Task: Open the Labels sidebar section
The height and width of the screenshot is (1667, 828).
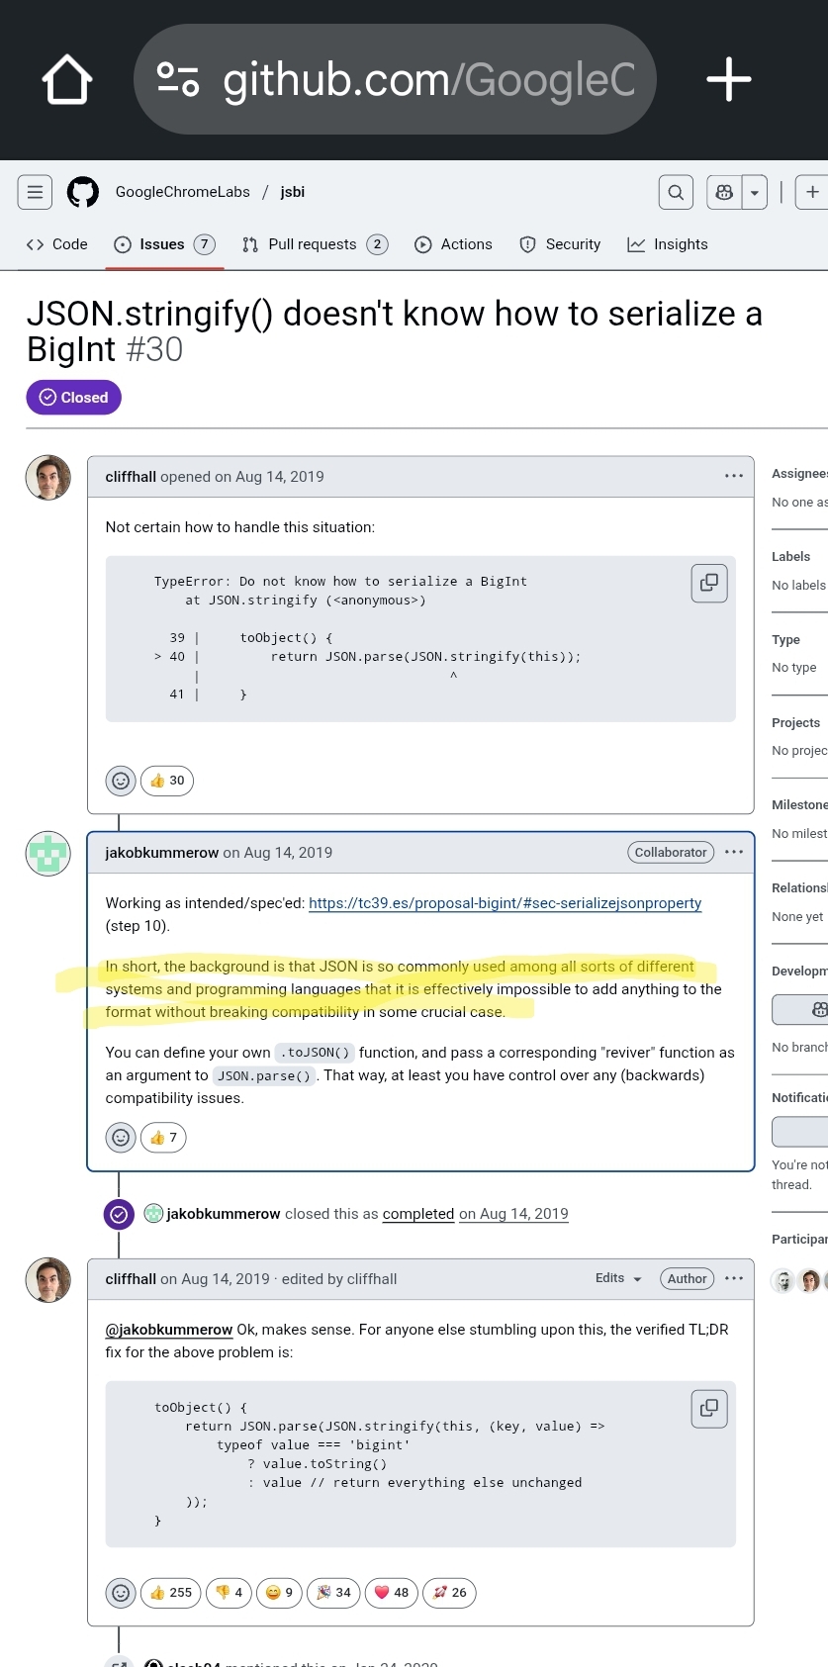Action: pyautogui.click(x=790, y=557)
